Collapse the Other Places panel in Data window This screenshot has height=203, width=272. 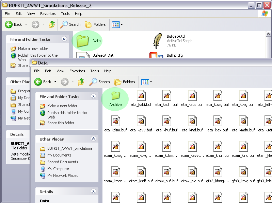(93, 139)
